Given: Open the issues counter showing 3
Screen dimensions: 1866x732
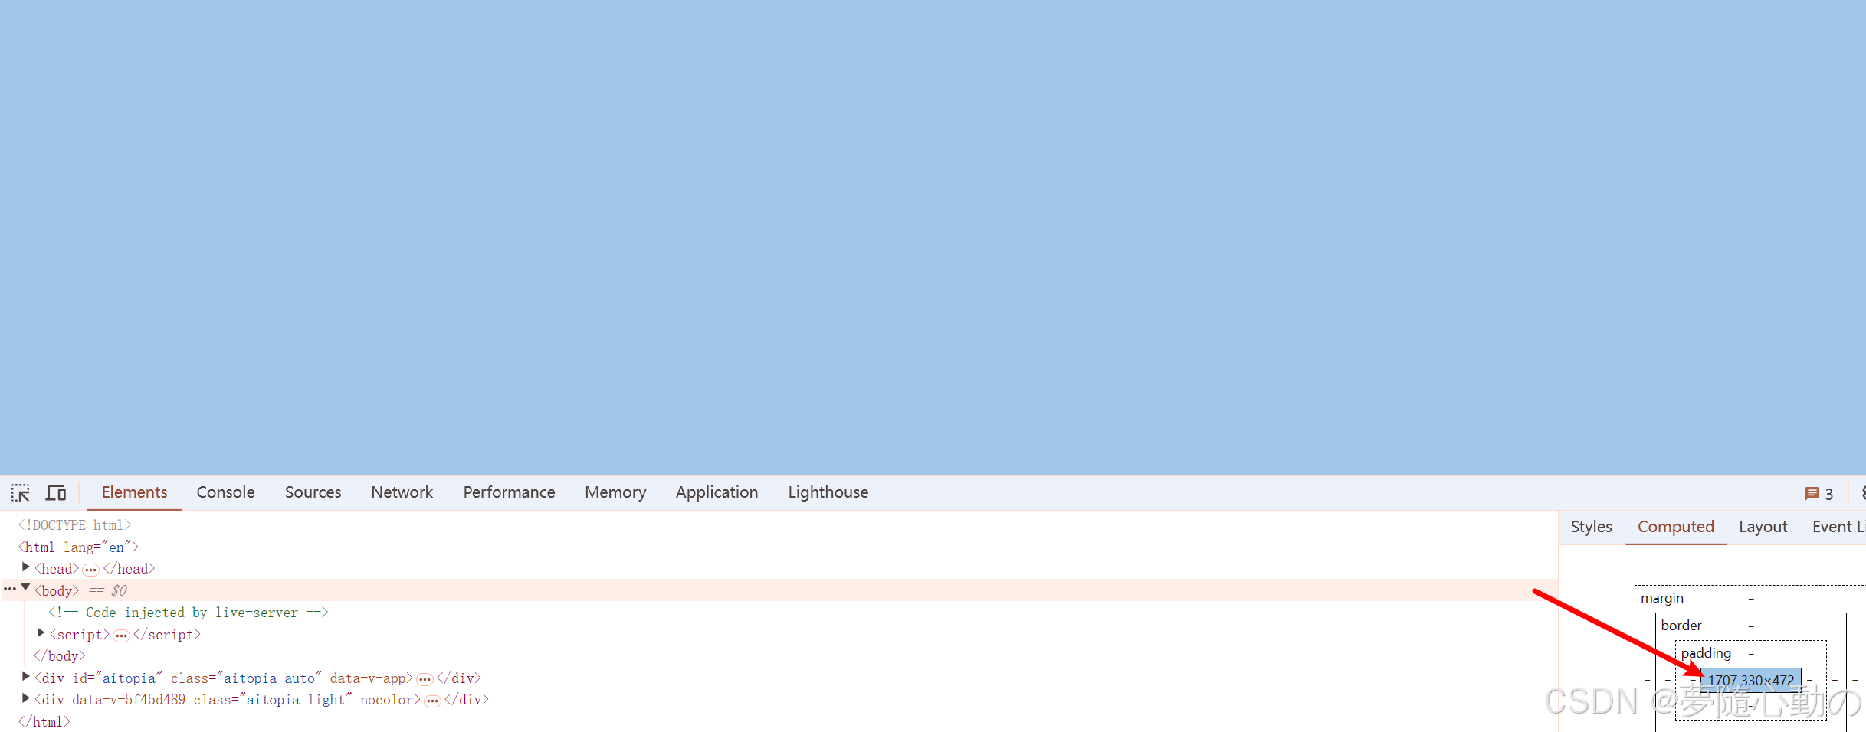Looking at the screenshot, I should click(1819, 494).
